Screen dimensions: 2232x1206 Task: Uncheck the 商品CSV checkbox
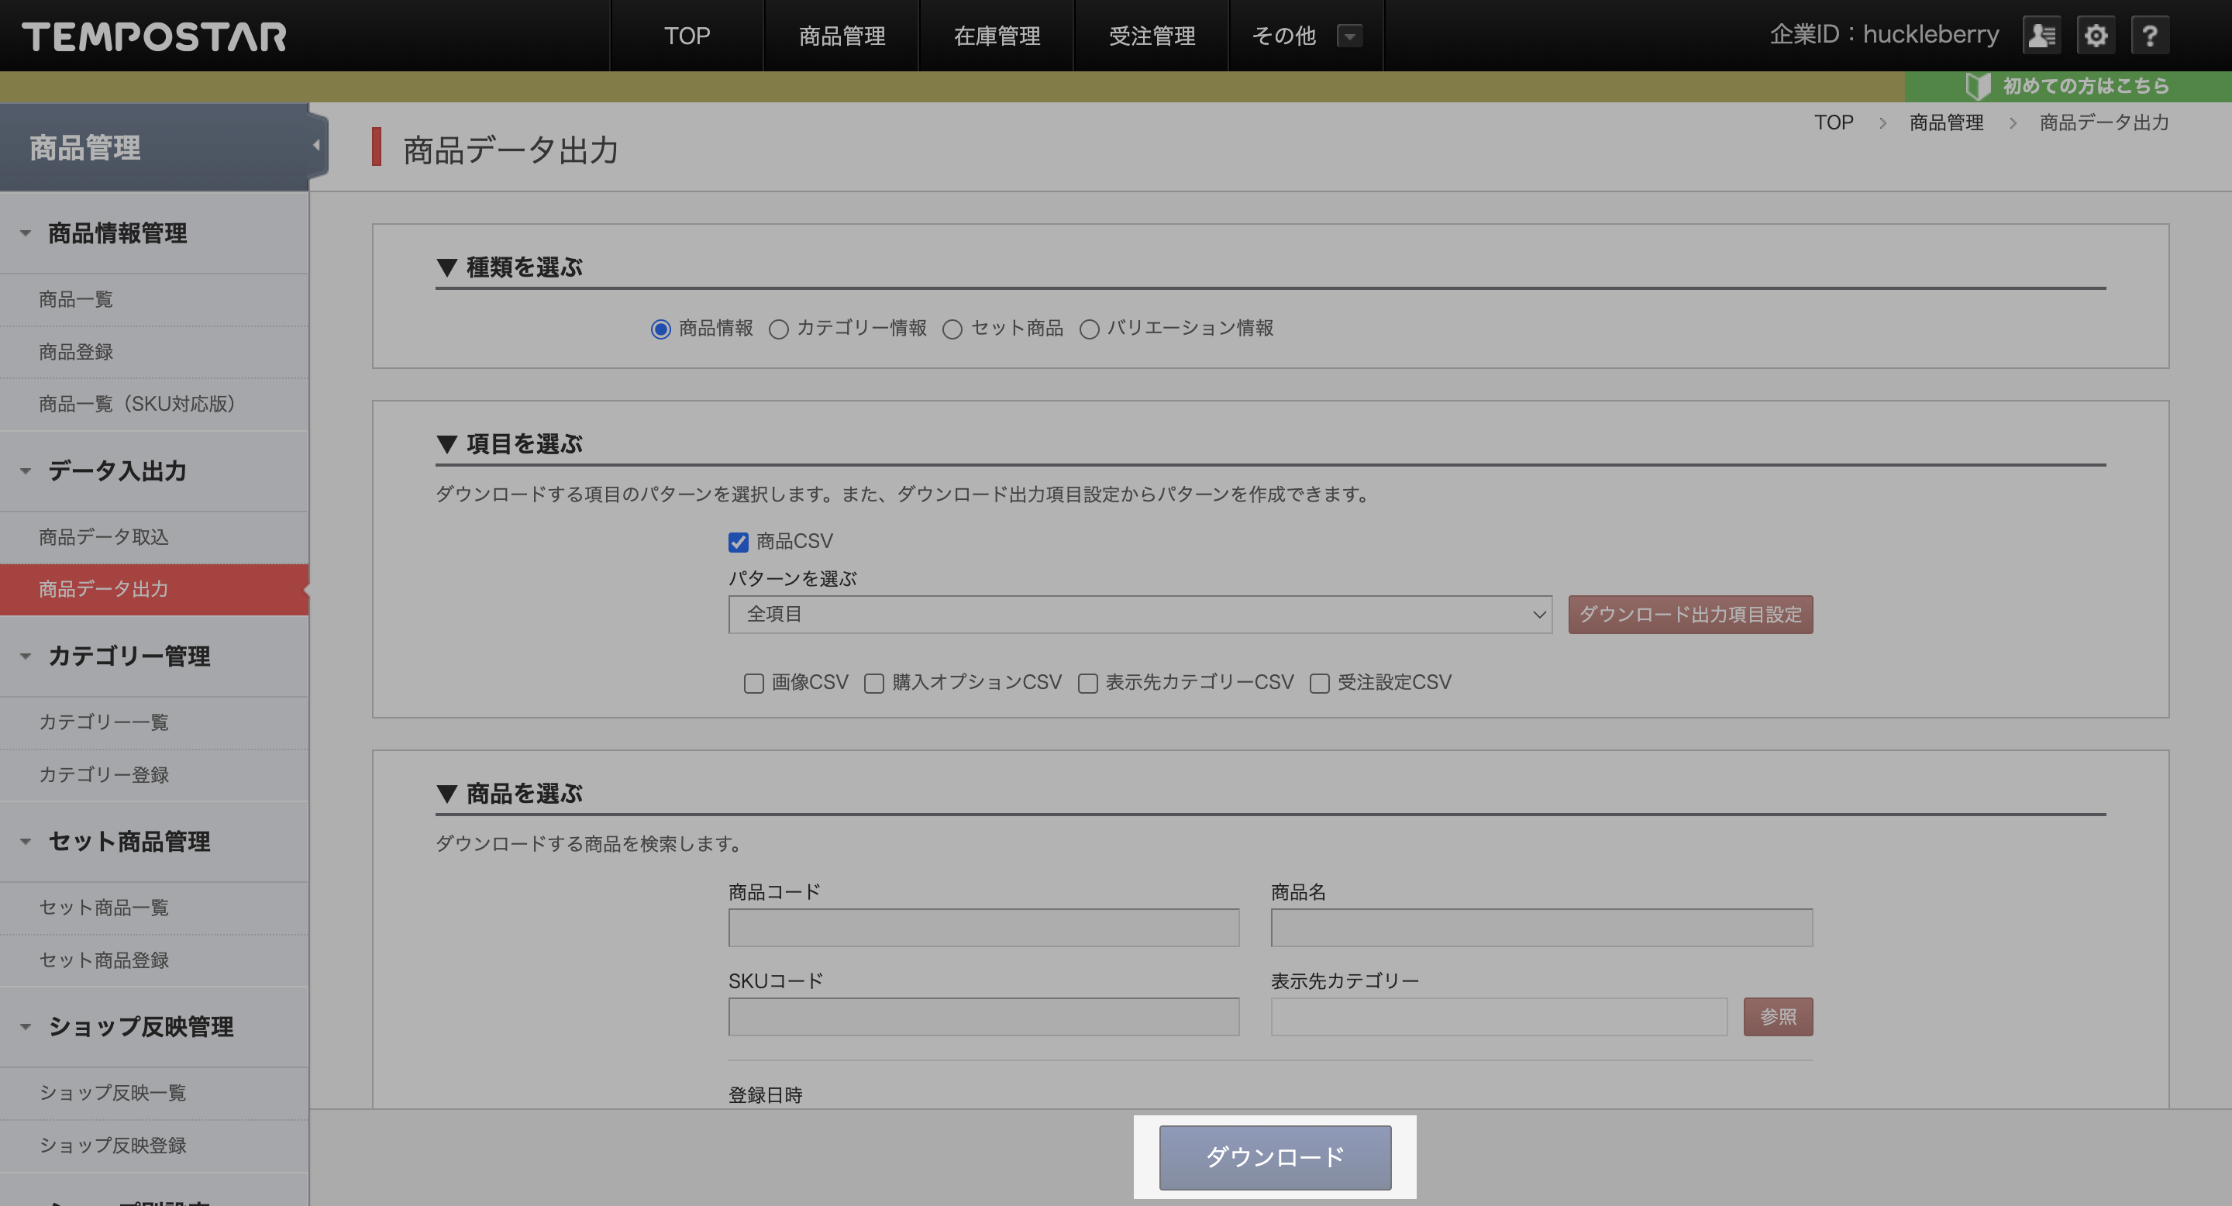[x=739, y=543]
